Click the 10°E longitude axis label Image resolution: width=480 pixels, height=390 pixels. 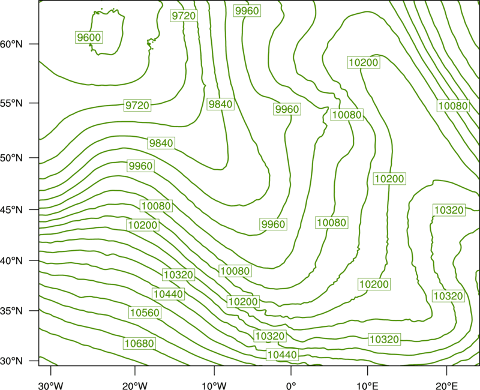coord(367,386)
